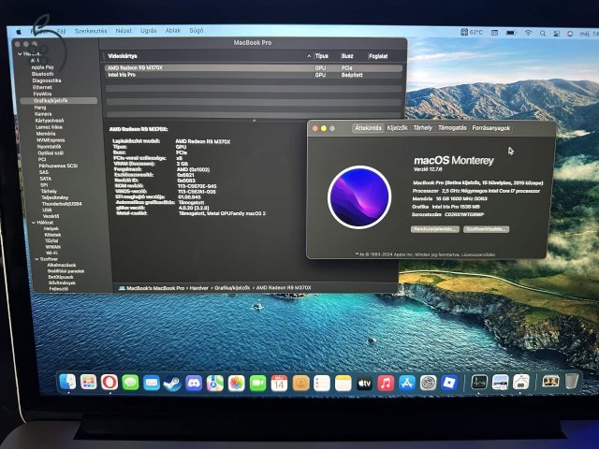
Task: Open the Apple menu
Action: [x=19, y=32]
